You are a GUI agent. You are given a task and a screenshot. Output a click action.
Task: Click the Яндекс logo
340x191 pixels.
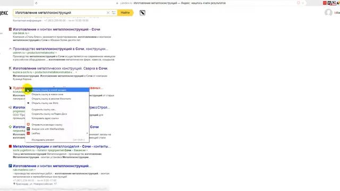pyautogui.click(x=4, y=13)
